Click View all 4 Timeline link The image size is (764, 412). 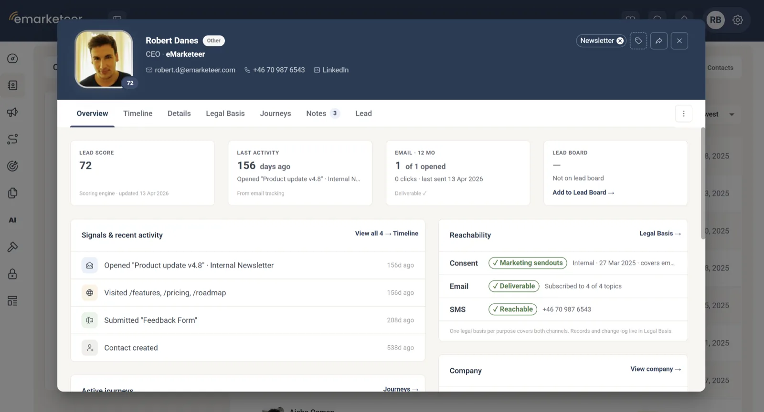coord(387,234)
